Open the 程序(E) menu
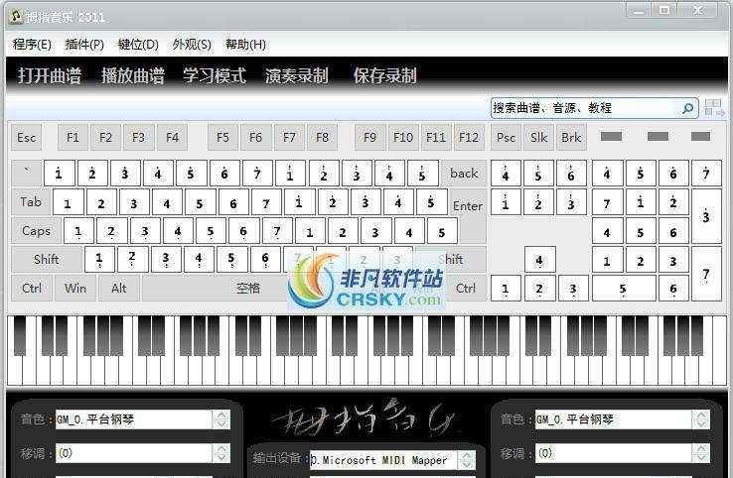 pos(32,45)
